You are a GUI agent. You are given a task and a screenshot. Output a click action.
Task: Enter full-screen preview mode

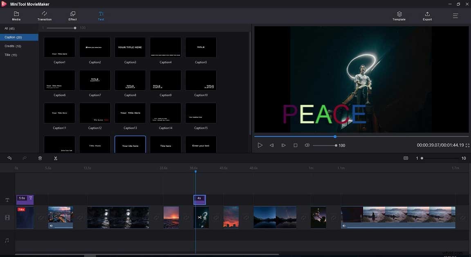point(467,145)
